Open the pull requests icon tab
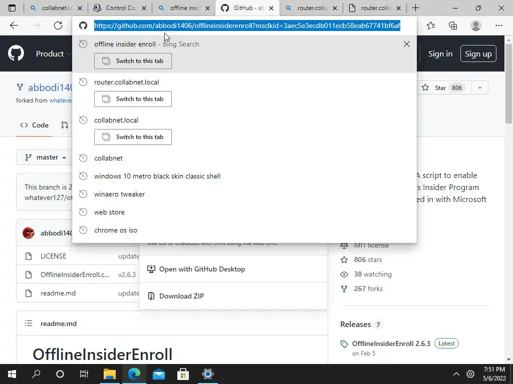This screenshot has width=513, height=384. coord(65,125)
